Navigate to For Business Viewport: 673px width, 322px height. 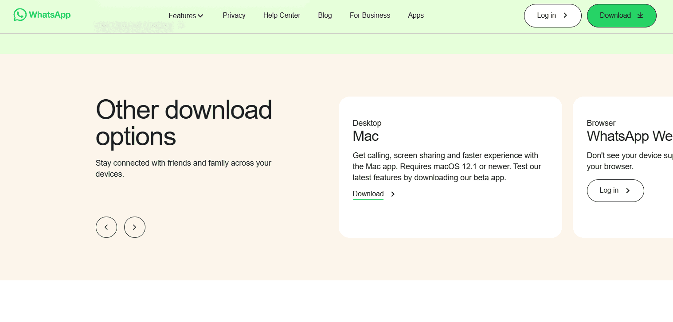click(x=370, y=15)
